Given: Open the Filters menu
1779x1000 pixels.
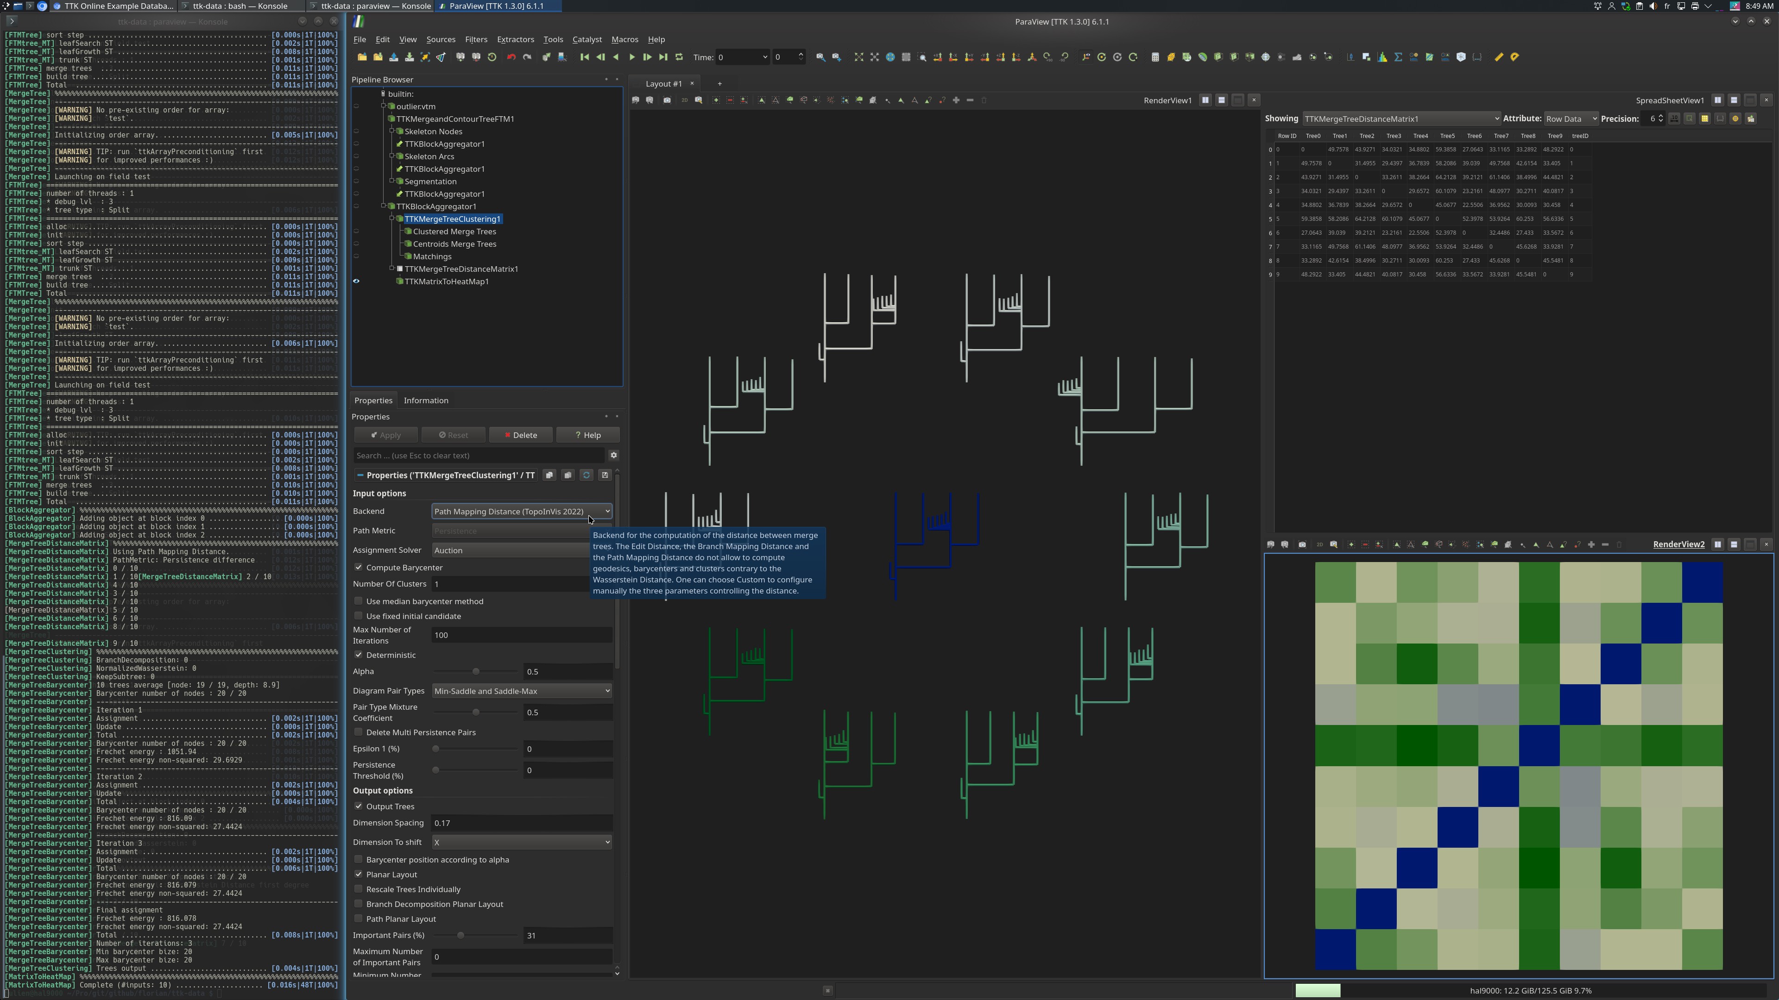Looking at the screenshot, I should pos(476,39).
